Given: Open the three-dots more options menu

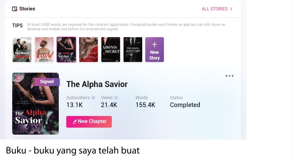Looking at the screenshot, I should point(229,76).
